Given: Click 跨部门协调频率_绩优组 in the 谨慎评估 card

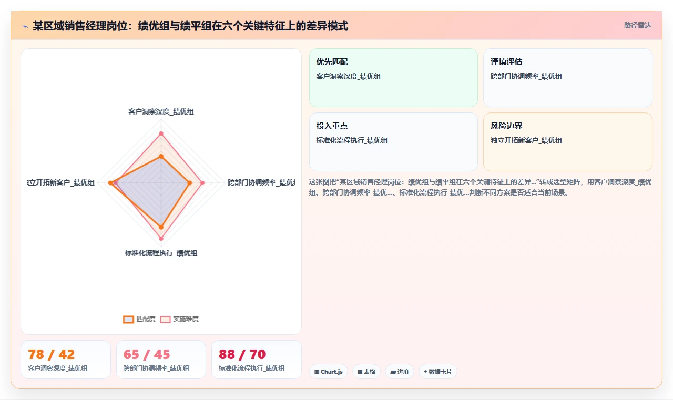Looking at the screenshot, I should pos(526,76).
